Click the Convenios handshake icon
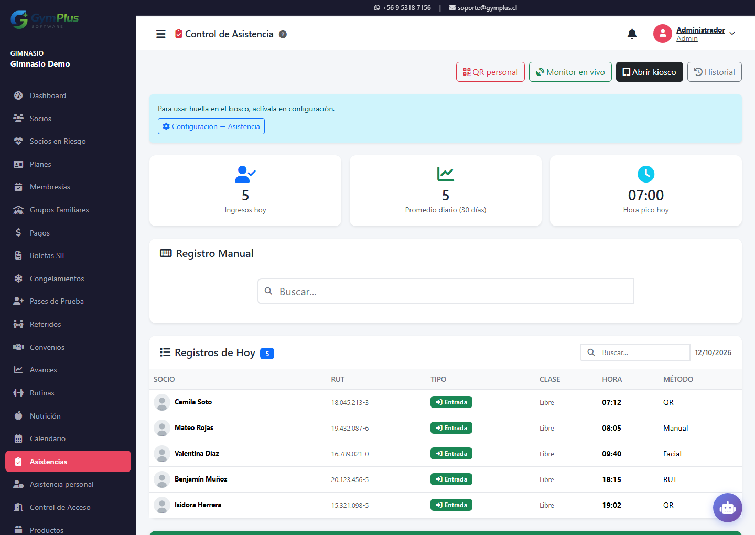Screen dimensions: 755x535 [x=18, y=347]
